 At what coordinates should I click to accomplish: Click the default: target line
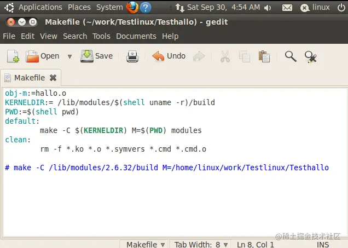tap(22, 121)
